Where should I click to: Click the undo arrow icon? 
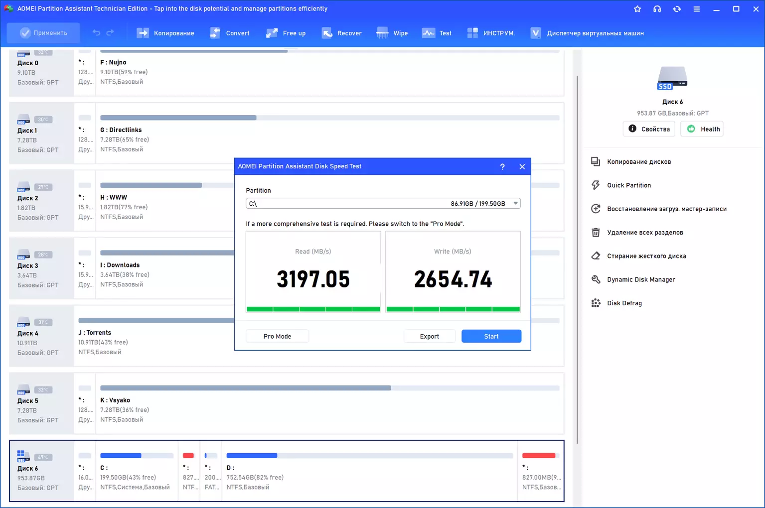pos(96,33)
